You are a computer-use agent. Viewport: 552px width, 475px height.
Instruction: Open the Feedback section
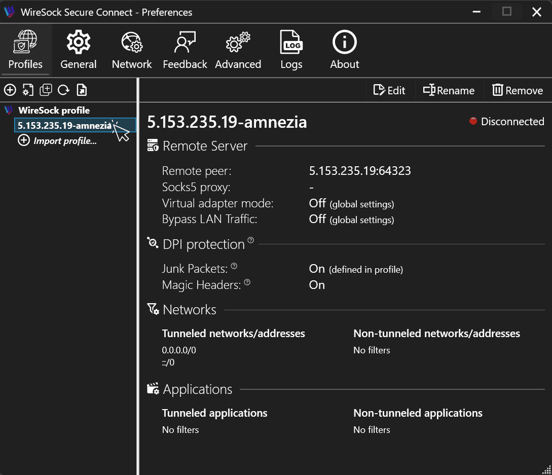pos(185,49)
